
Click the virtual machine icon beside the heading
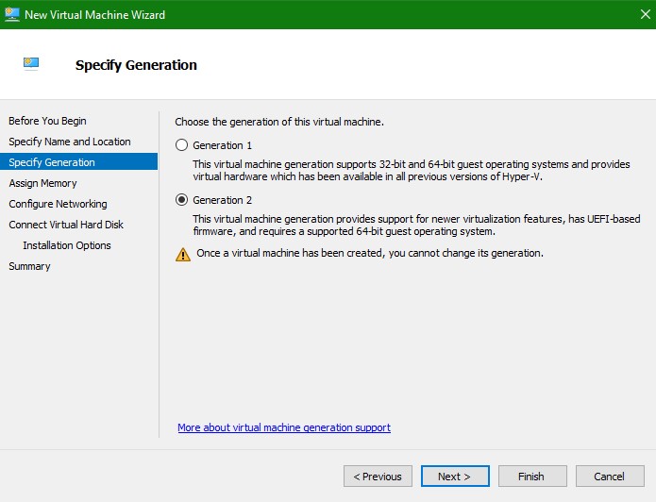click(32, 64)
